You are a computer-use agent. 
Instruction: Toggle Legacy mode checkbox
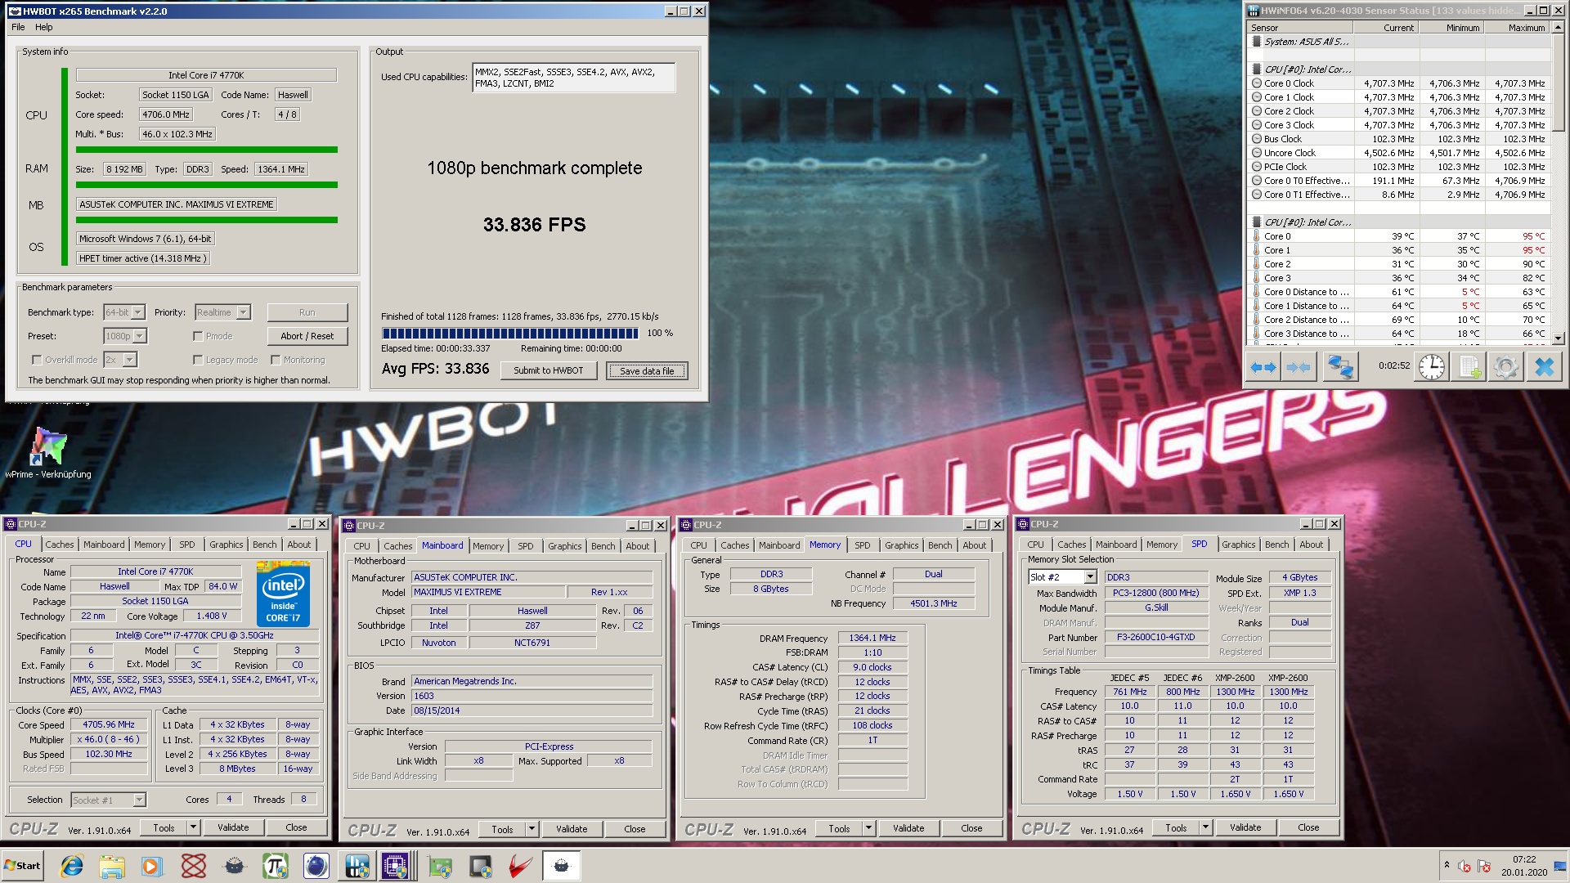[198, 360]
